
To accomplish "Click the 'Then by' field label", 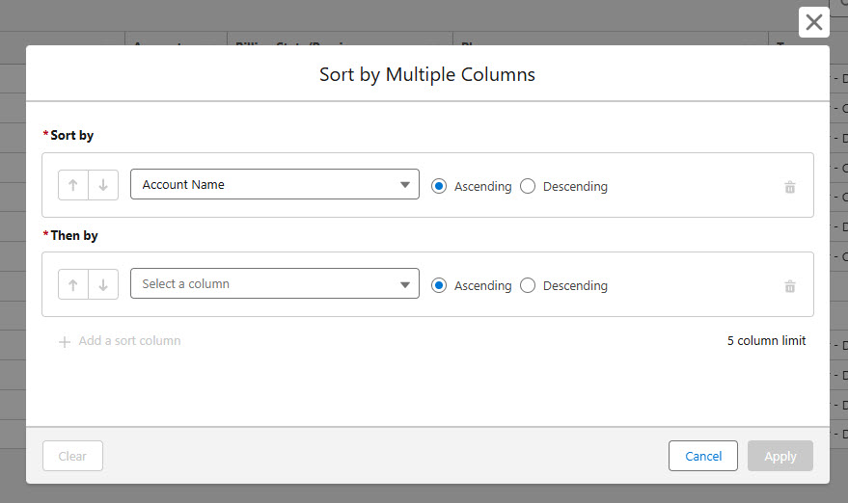I will click(74, 235).
